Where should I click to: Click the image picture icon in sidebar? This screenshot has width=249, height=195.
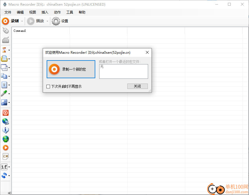click(4, 102)
